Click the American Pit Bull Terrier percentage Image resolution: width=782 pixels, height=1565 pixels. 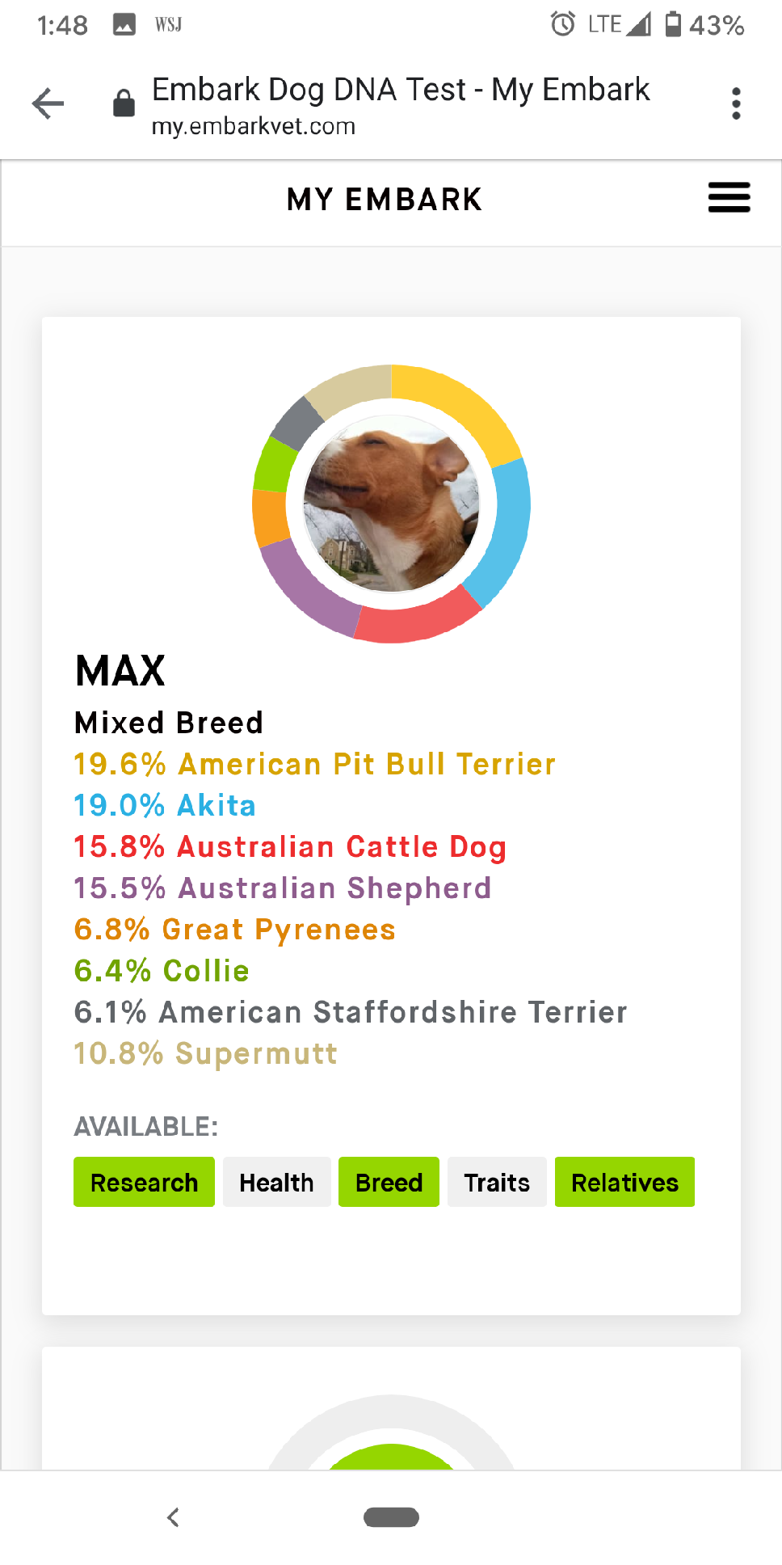[x=120, y=764]
